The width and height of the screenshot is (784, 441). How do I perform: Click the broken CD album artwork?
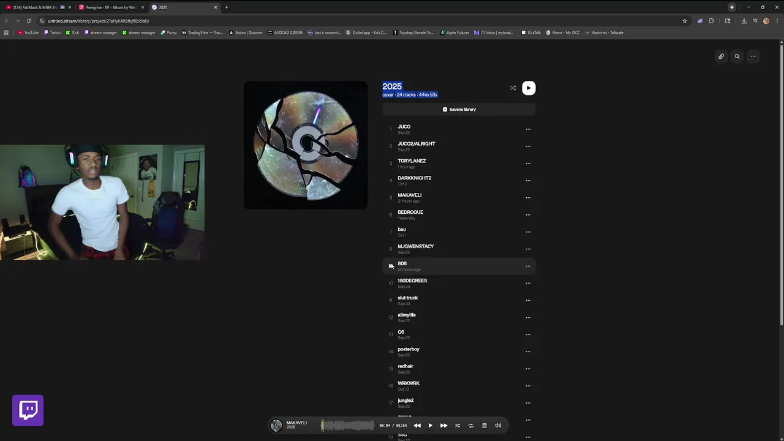[306, 145]
